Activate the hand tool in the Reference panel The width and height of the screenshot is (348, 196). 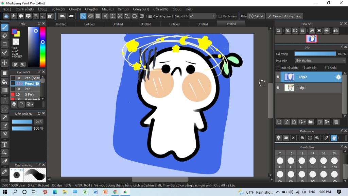[334, 138]
